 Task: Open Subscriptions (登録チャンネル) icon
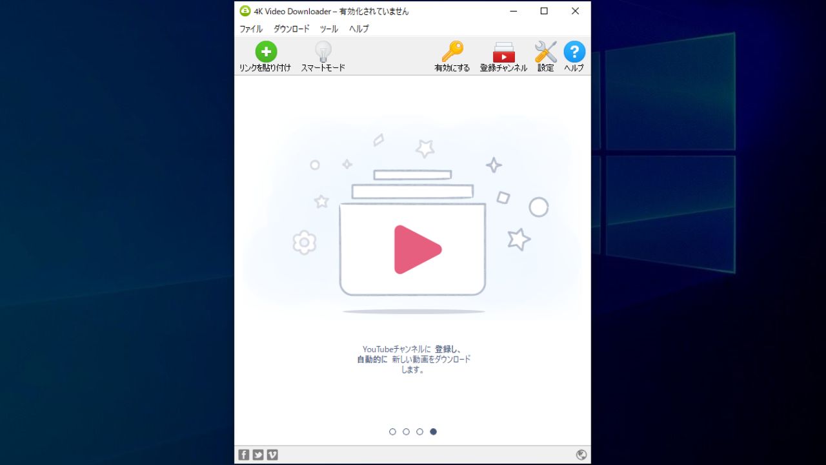click(x=503, y=52)
